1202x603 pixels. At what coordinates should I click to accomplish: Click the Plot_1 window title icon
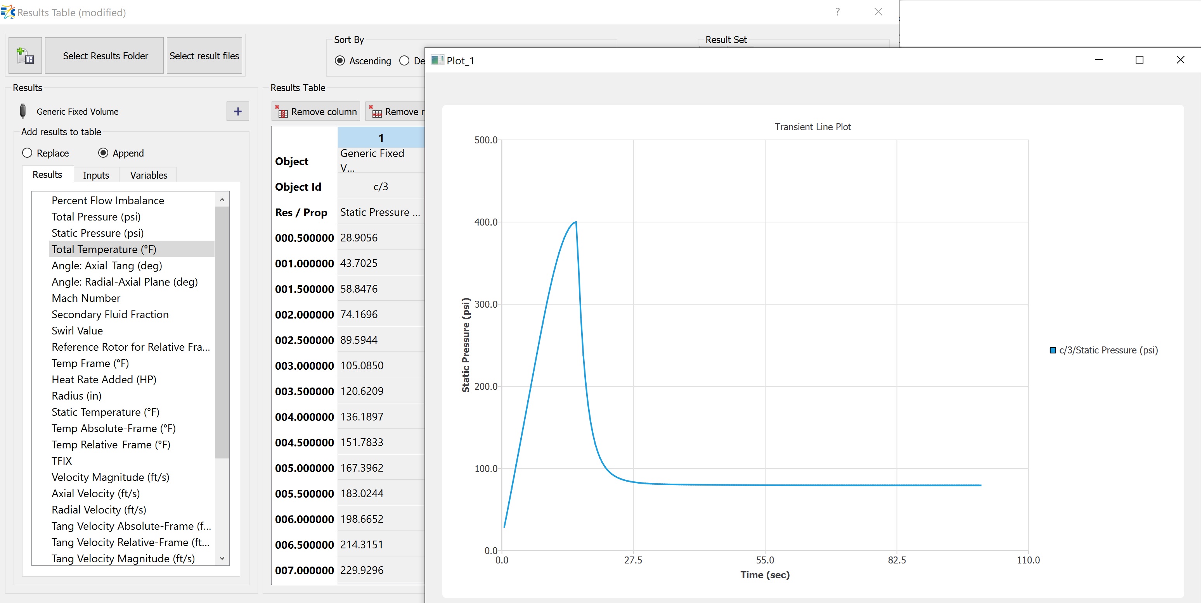click(x=437, y=60)
